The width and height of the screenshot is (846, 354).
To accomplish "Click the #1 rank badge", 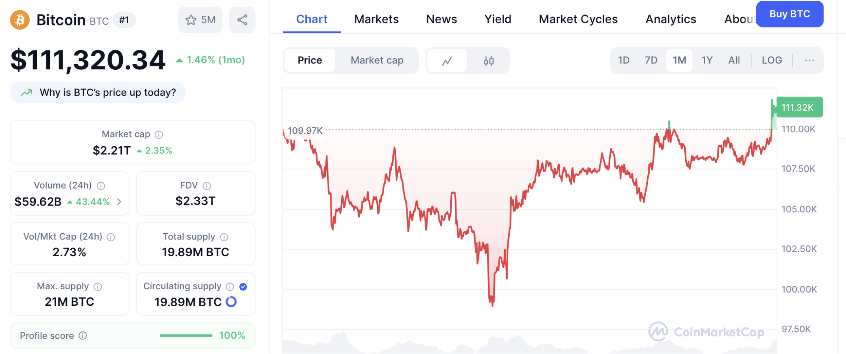I will [x=124, y=20].
